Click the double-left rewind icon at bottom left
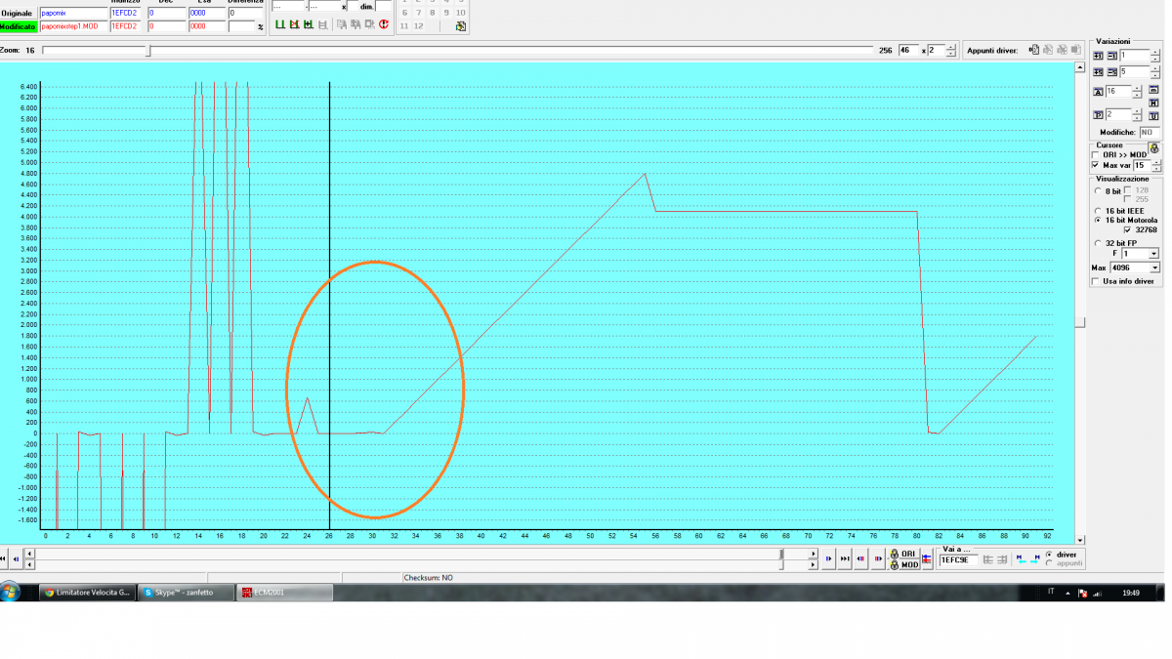 point(4,558)
